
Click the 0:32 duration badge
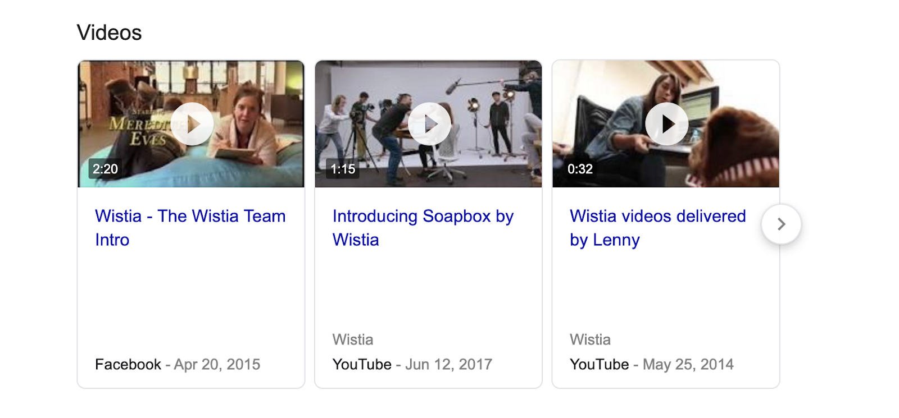[580, 169]
